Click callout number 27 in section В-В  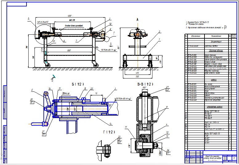point(168,87)
